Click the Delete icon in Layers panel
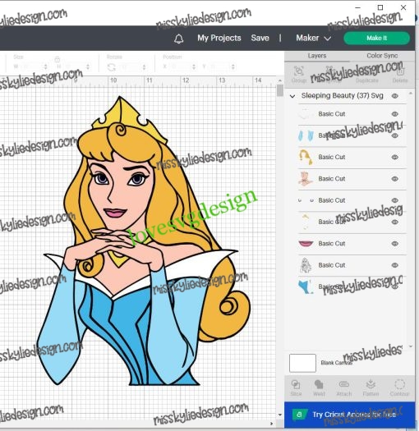 coord(400,71)
